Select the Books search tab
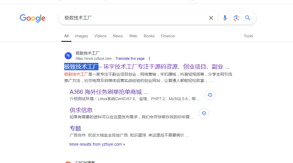293x163 pixels. coord(149,36)
